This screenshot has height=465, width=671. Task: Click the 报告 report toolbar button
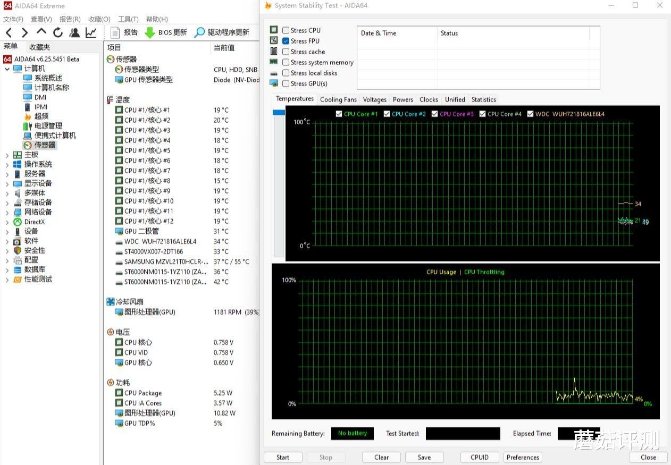(124, 32)
